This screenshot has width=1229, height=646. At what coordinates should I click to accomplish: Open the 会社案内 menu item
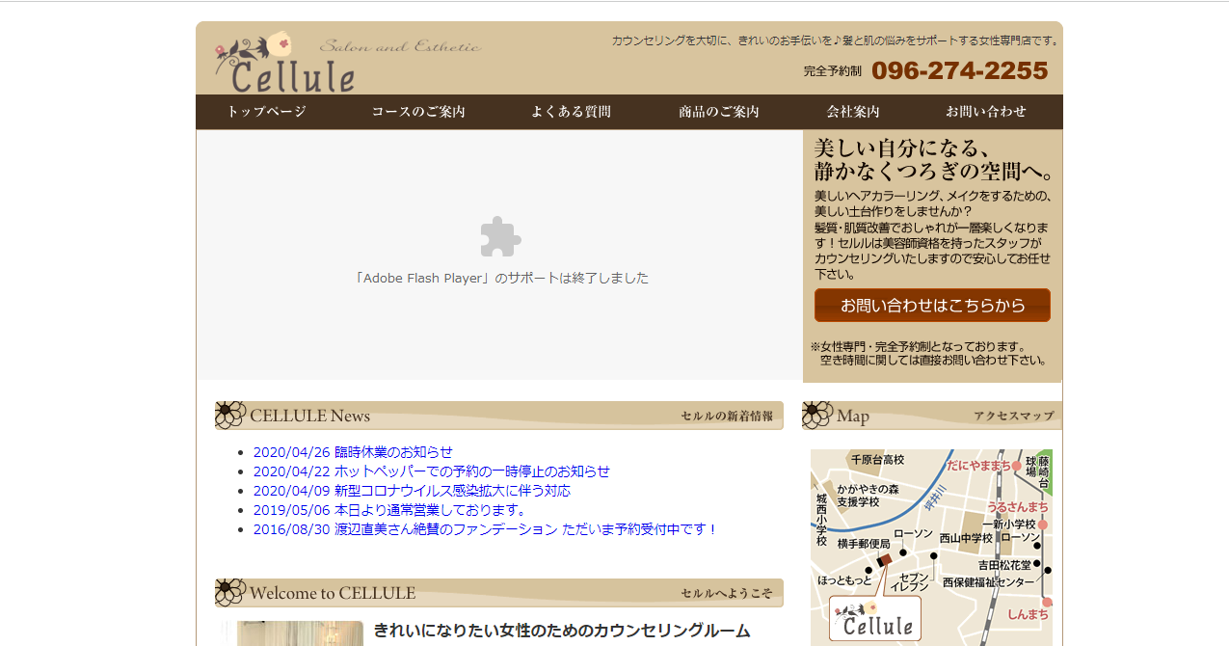pyautogui.click(x=853, y=112)
